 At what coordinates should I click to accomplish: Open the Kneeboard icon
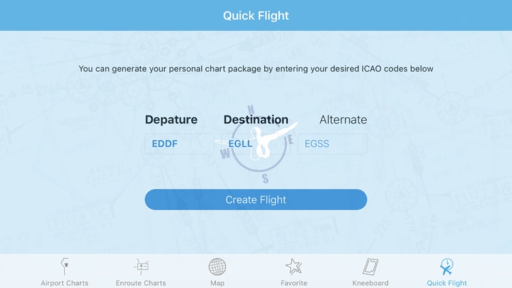point(371,266)
